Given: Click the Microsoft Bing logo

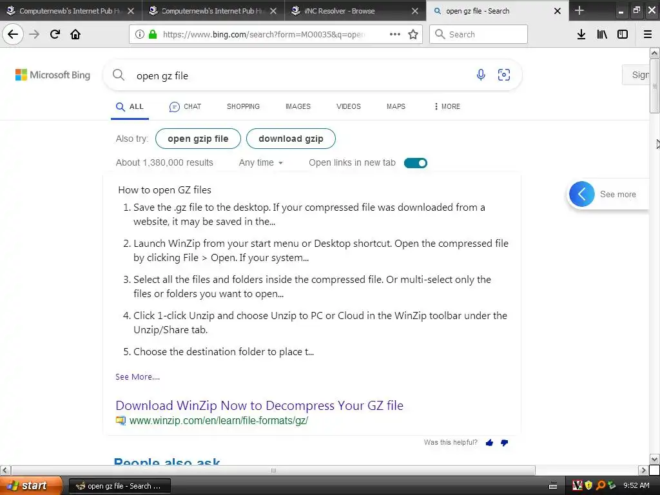Looking at the screenshot, I should (x=53, y=75).
